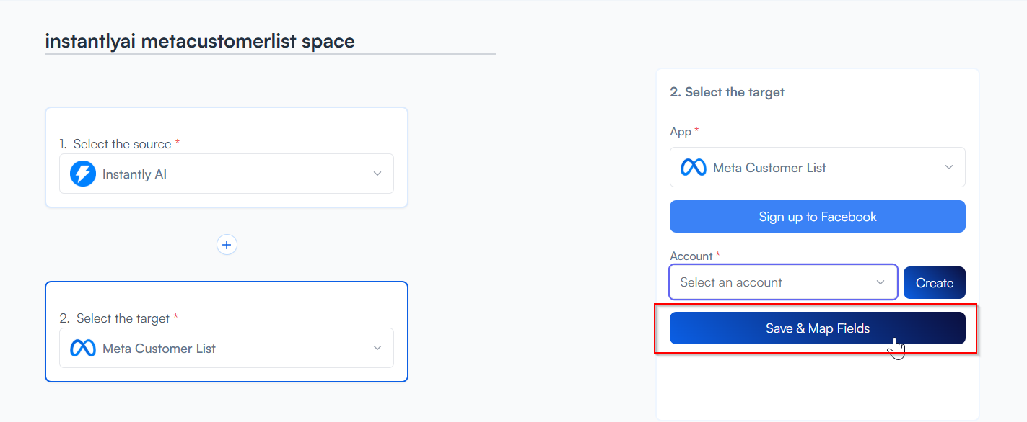Expand the App dropdown chevron in the right panel
The image size is (1027, 422).
(x=948, y=167)
